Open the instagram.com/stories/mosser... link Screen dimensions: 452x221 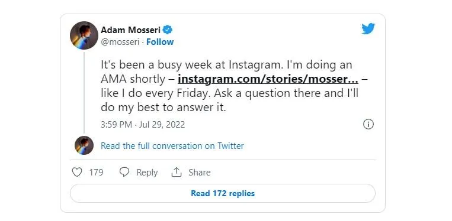tap(268, 79)
